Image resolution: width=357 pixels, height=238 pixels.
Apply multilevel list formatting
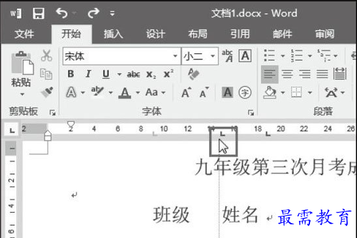point(324,55)
